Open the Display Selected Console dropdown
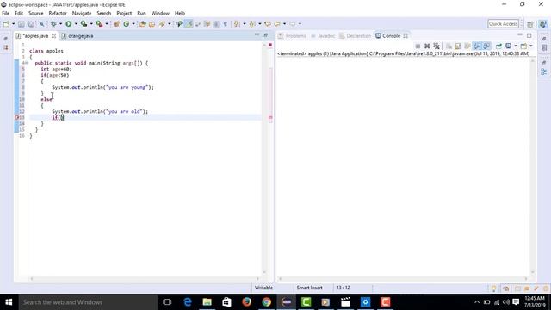This screenshot has width=551, height=310. tap(516, 46)
